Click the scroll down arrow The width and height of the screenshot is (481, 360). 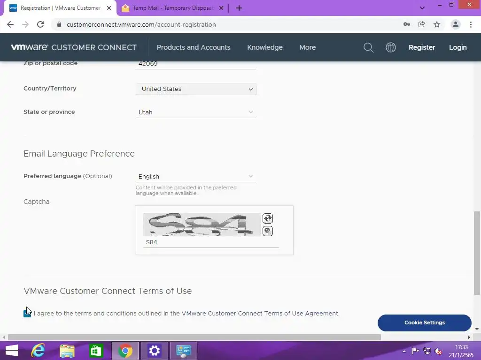click(x=477, y=329)
